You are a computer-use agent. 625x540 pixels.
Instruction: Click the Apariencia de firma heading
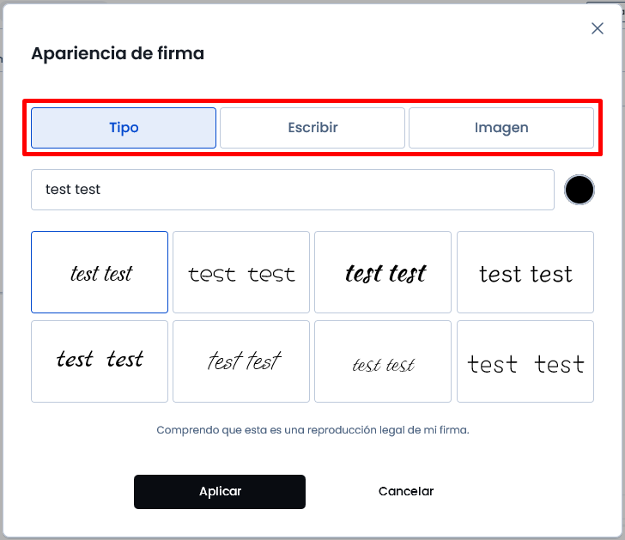(x=118, y=53)
